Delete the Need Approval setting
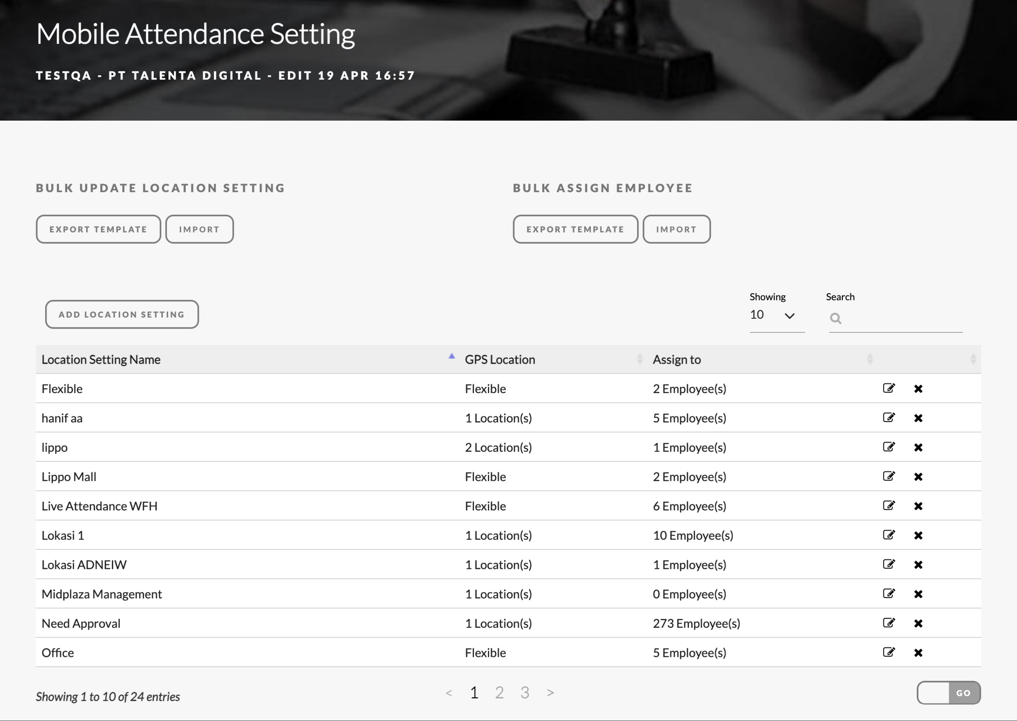The image size is (1017, 721). pos(918,623)
